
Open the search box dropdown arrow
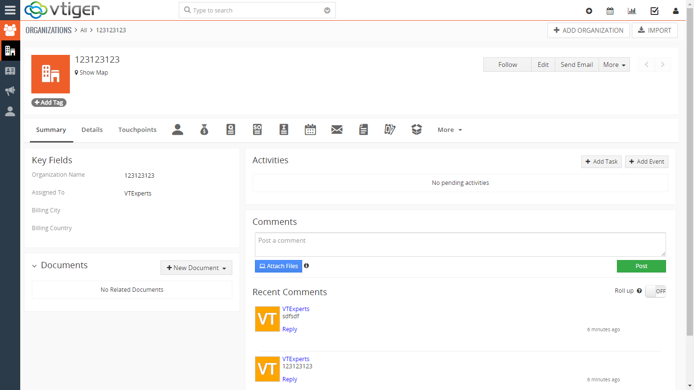327,11
